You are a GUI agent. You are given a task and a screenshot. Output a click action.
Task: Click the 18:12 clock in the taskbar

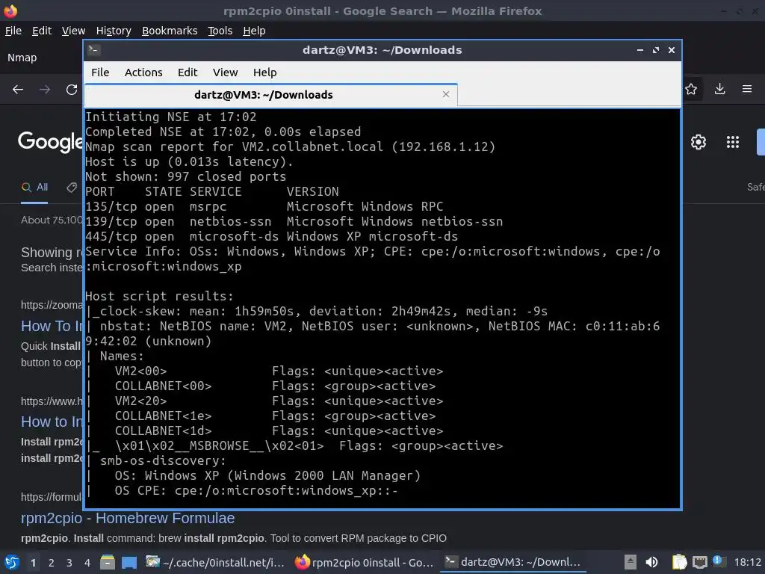point(747,562)
